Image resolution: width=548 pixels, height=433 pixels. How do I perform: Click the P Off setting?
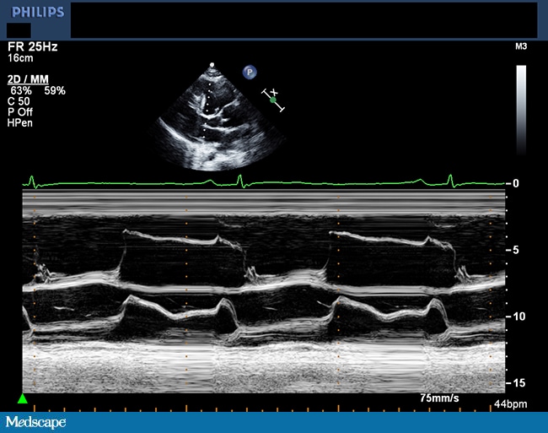point(21,111)
